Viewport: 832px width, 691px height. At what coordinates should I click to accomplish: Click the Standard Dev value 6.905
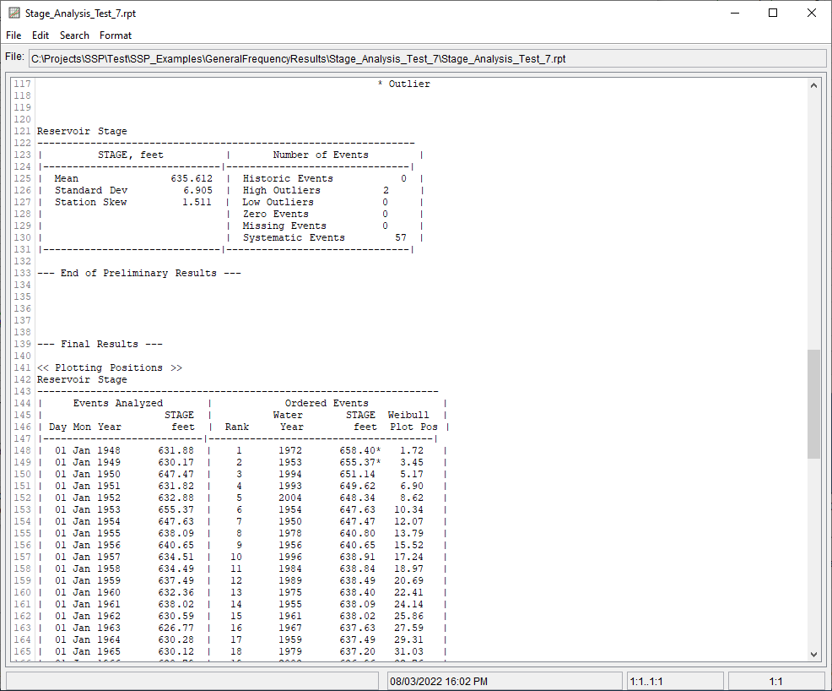198,190
